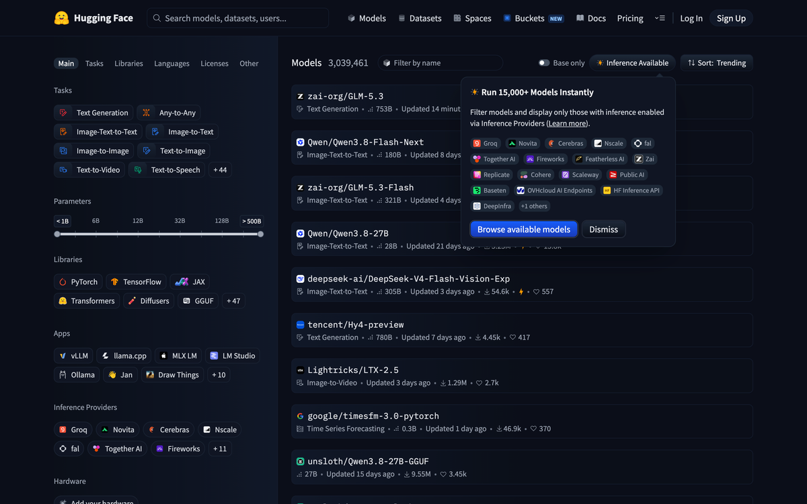This screenshot has width=807, height=504.
Task: Focus the Filter by name field
Action: (440, 63)
